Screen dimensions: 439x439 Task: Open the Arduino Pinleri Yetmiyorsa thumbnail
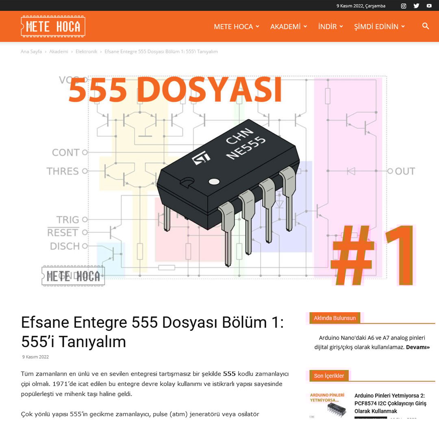click(x=328, y=405)
